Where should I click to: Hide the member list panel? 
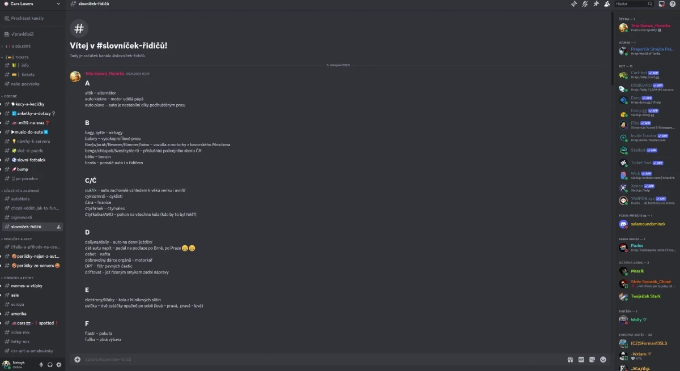tap(607, 3)
